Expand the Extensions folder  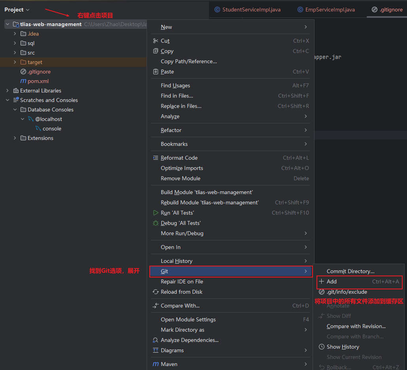point(15,138)
